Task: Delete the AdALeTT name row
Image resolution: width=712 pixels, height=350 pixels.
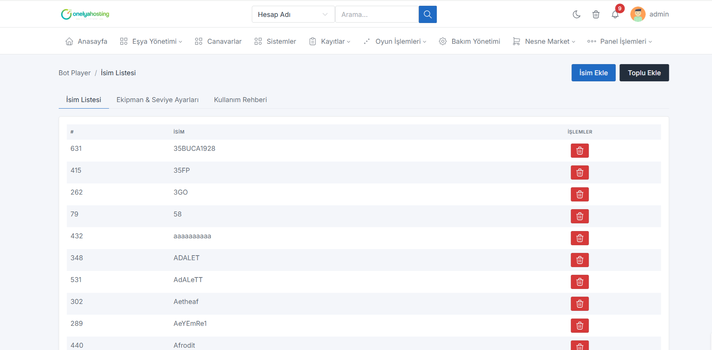Action: click(580, 282)
